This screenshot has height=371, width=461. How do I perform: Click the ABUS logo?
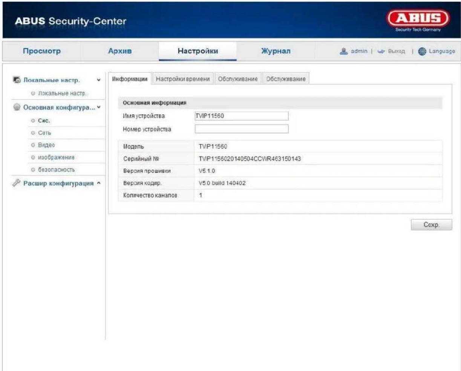(x=418, y=20)
